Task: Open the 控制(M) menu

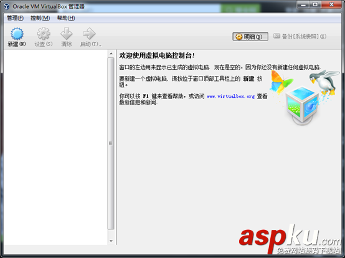Action: 40,18
